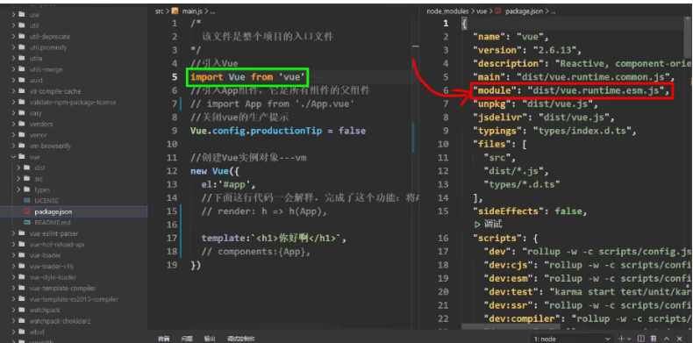Collapse the vue folder in the explorer
693x343 pixels.
pos(14,157)
